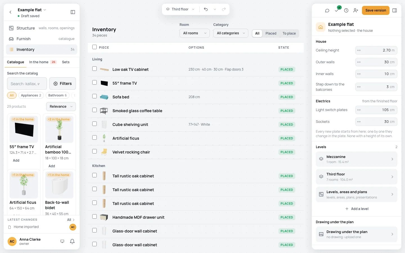This screenshot has width=405, height=253.
Task: Tick the Cube shelving unit checkbox
Action: click(x=94, y=124)
